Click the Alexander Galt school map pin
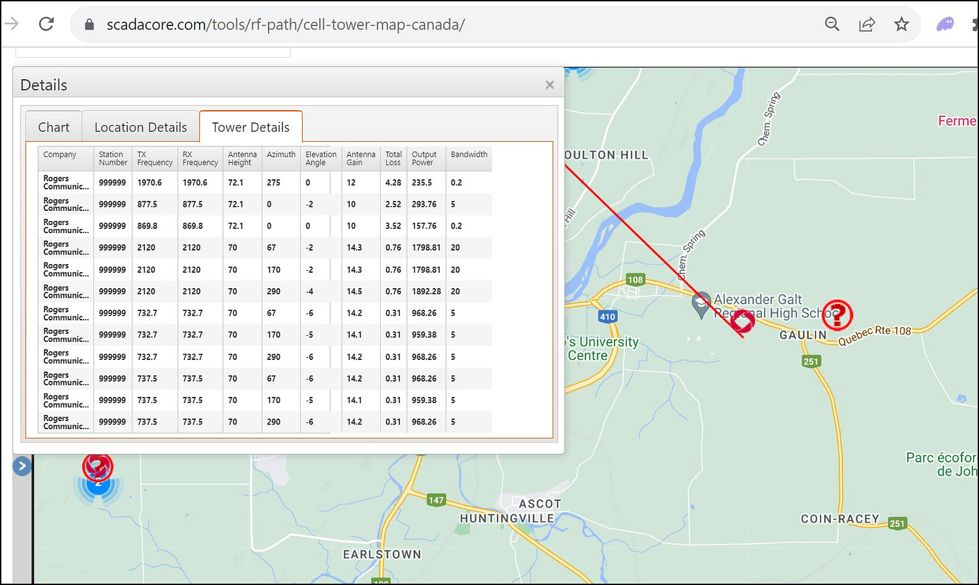979x585 pixels. pyautogui.click(x=701, y=304)
